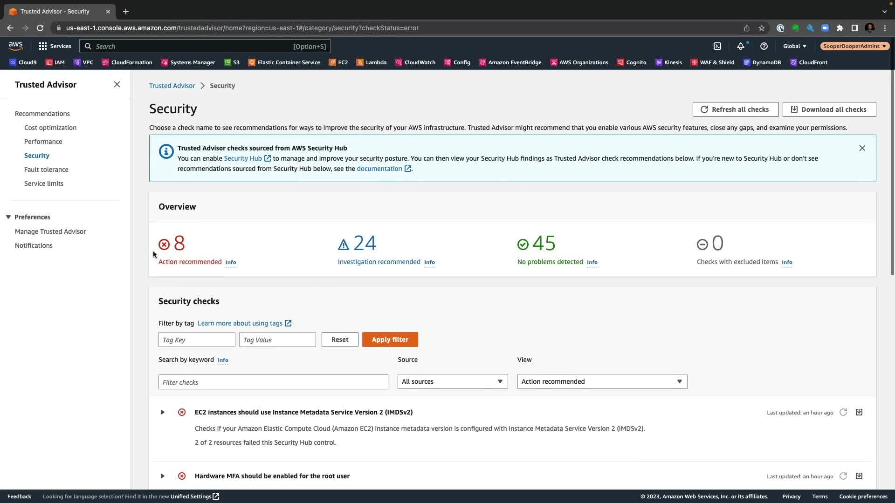895x503 pixels.
Task: Open the All sources dropdown
Action: [x=452, y=381]
